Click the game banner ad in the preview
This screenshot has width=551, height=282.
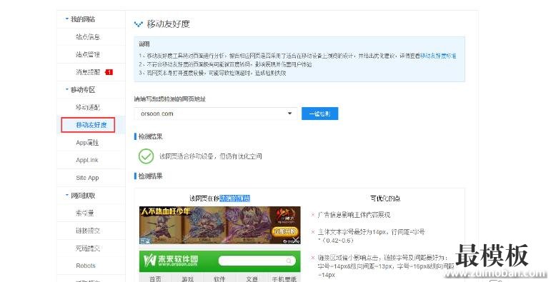pos(220,225)
